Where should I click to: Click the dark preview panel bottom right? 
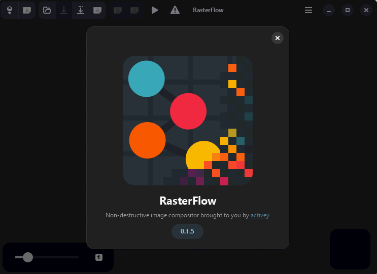click(x=350, y=249)
